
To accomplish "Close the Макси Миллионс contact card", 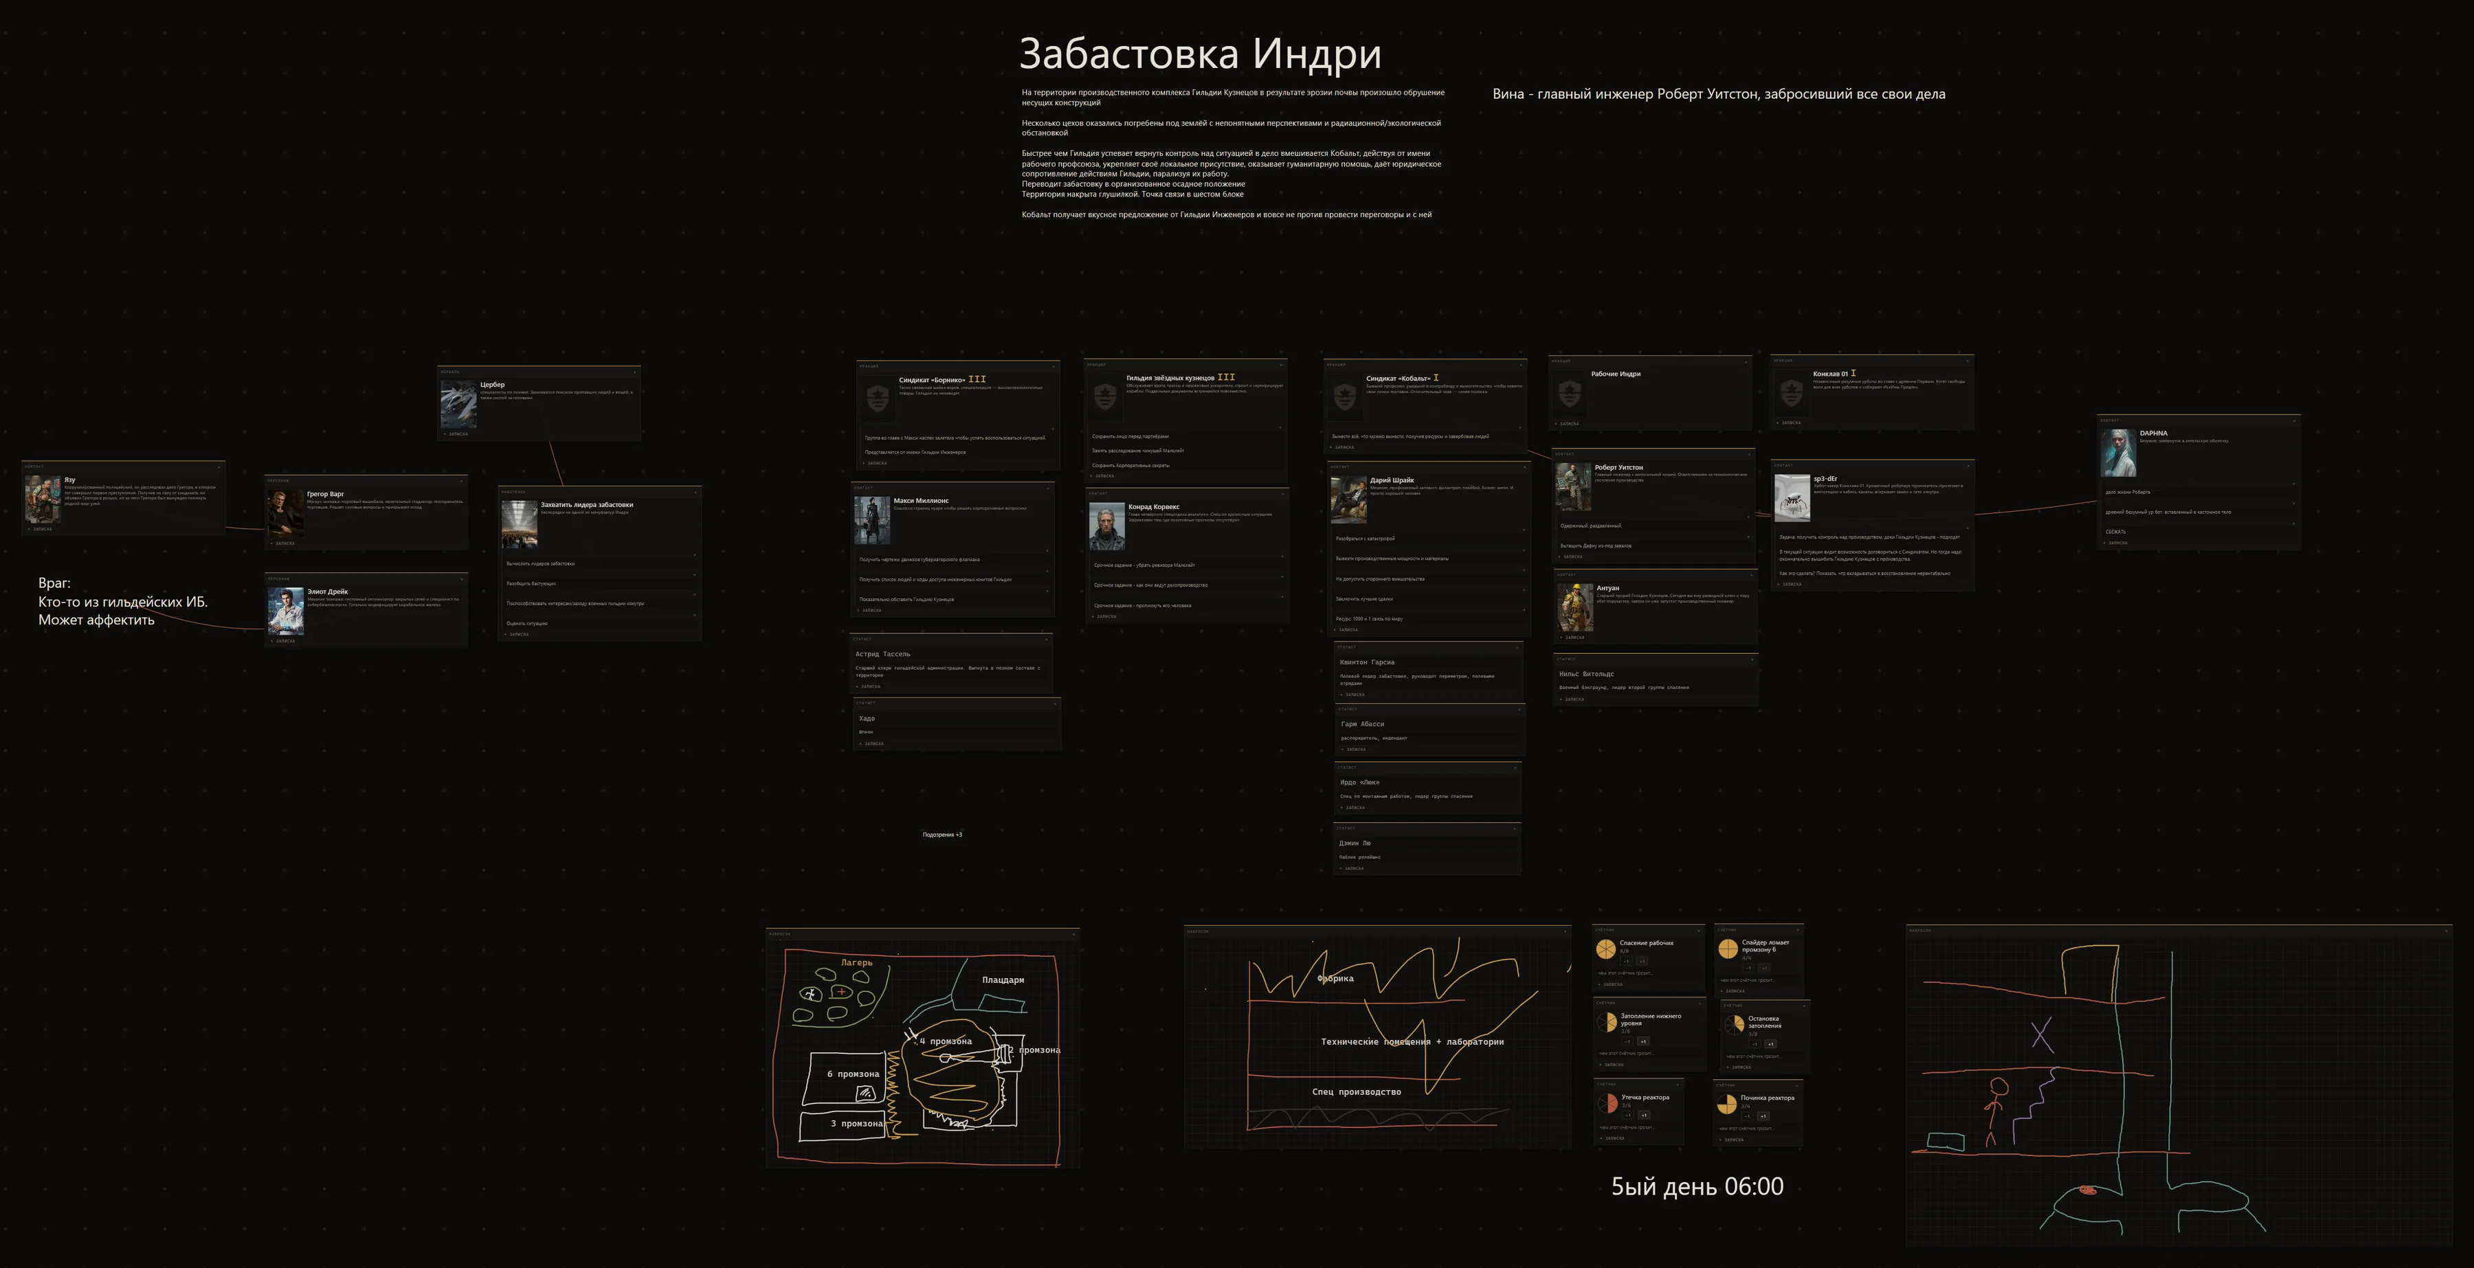I will tap(1049, 488).
